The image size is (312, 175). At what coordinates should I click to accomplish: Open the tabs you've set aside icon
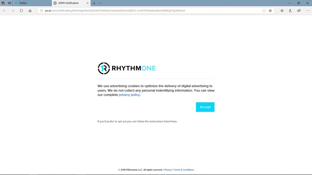coord(3,3)
